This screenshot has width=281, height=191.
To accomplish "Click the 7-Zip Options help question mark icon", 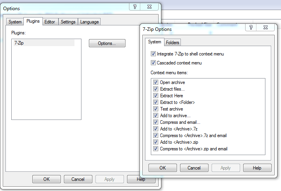I will pyautogui.click(x=251, y=27).
